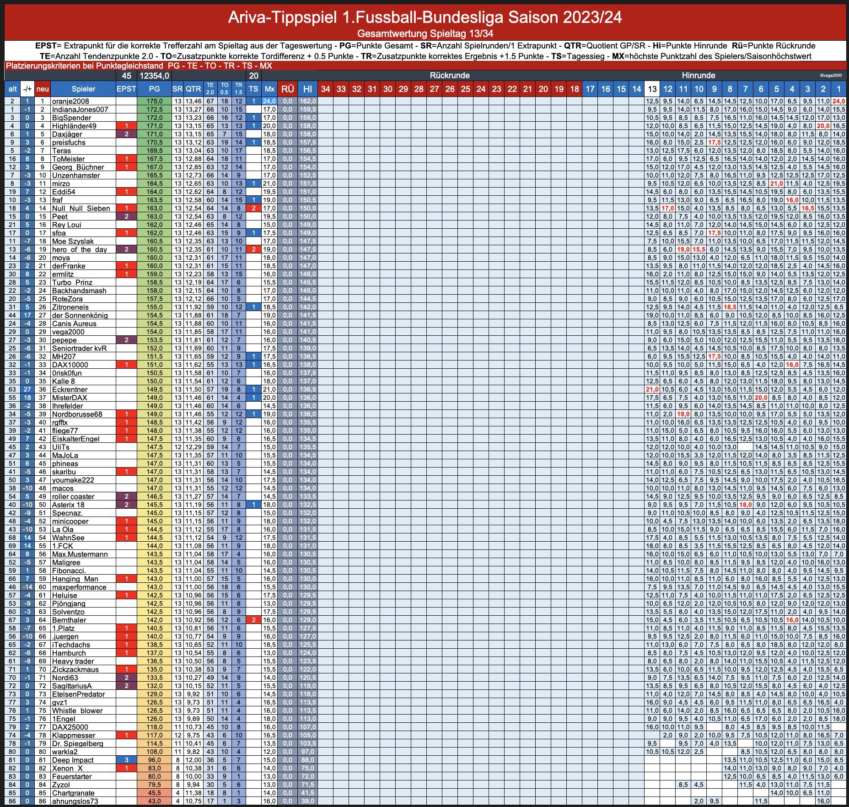
Task: Click the player name oranje2008
Action: 70,101
